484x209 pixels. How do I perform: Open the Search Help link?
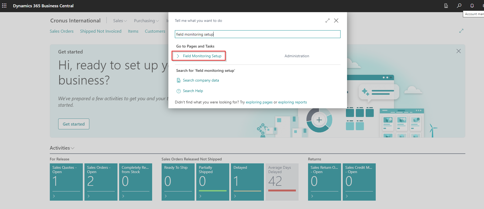coord(193,91)
